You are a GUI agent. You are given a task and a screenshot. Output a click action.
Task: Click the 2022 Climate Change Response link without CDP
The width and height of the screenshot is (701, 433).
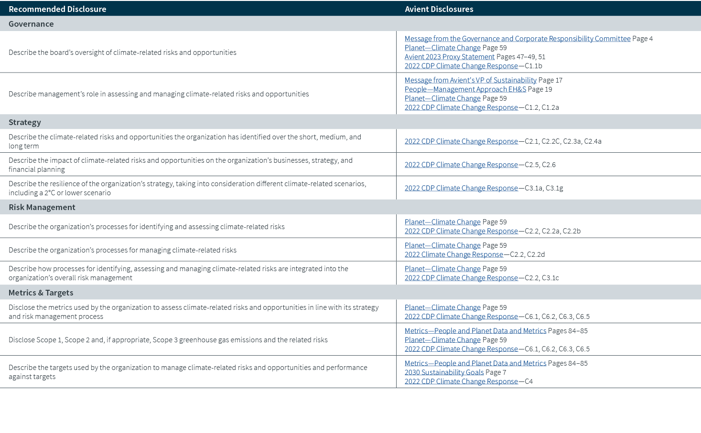(x=453, y=254)
